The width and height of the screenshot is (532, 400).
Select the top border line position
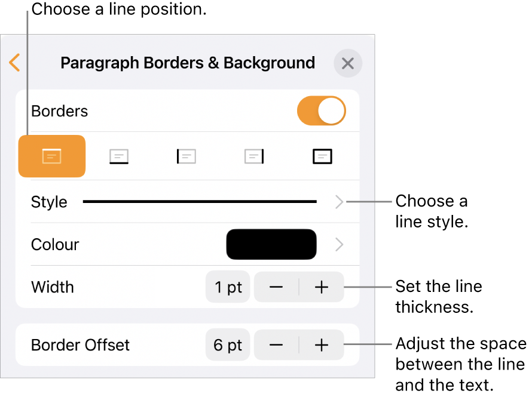pos(52,156)
